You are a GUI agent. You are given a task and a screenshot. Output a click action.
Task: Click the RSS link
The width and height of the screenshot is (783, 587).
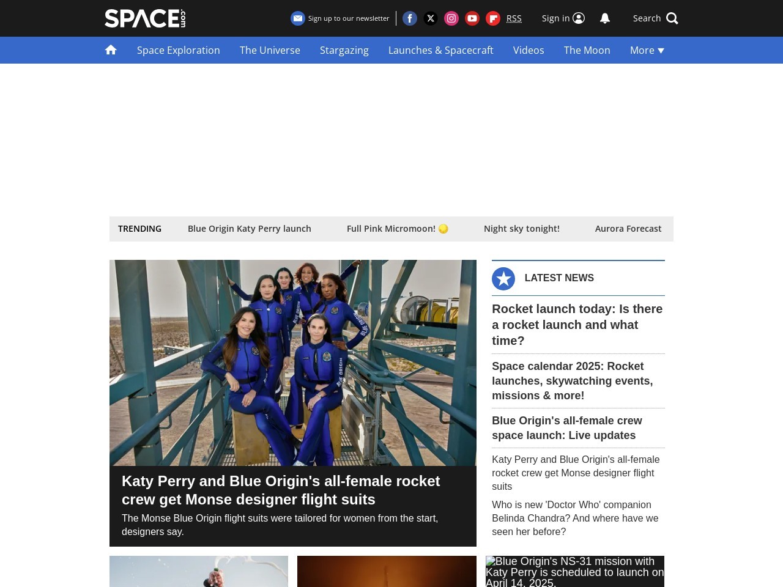coord(514,18)
